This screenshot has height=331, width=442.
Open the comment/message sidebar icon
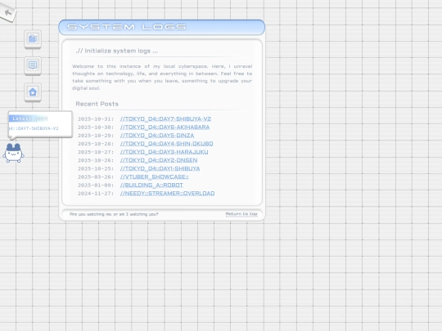pos(33,65)
